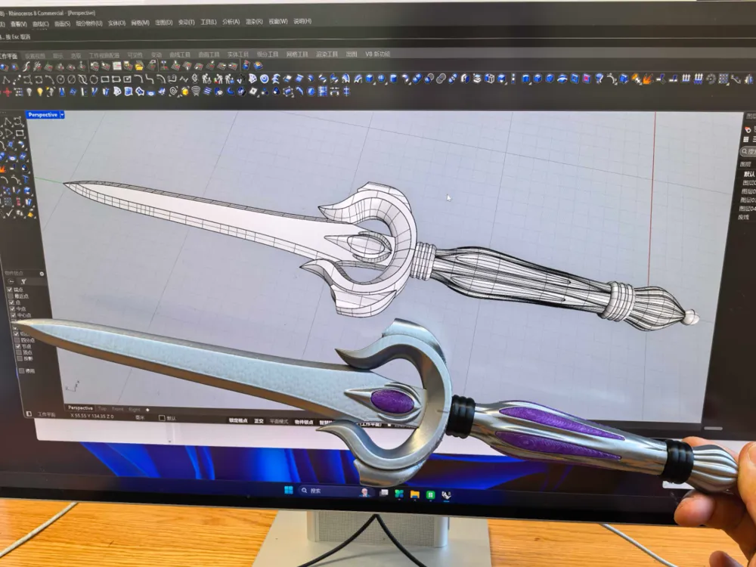
Task: Open the 曲线(C) menu
Action: click(x=41, y=23)
